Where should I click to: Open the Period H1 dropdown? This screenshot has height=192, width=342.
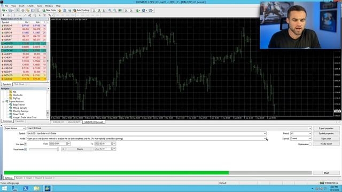(x=300, y=133)
